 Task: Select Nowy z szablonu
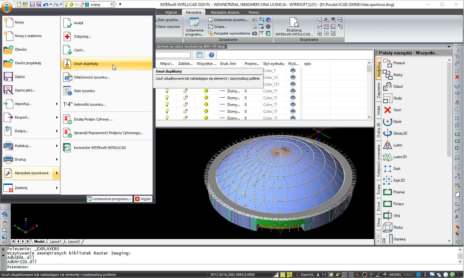[x=31, y=36]
